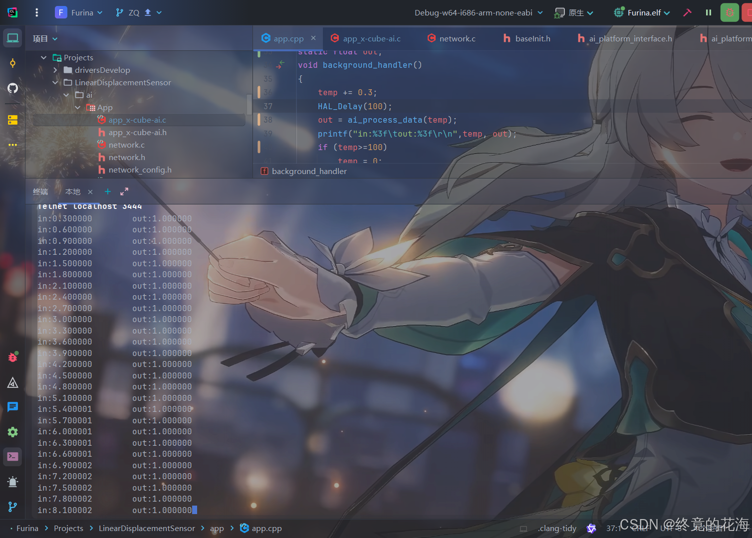The width and height of the screenshot is (752, 538).
Task: Collapse the App folder node
Action: 77,108
